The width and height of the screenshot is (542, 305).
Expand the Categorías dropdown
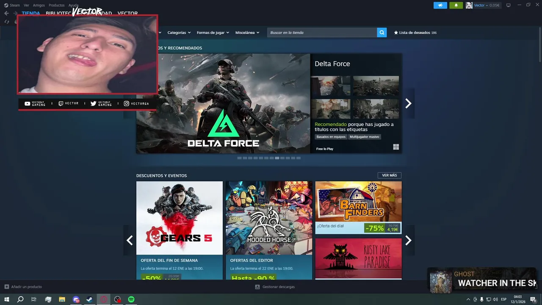click(179, 33)
